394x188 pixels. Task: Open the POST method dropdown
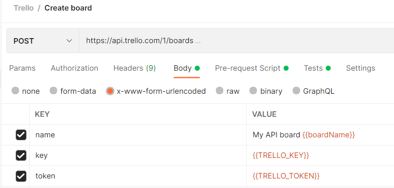(43, 41)
